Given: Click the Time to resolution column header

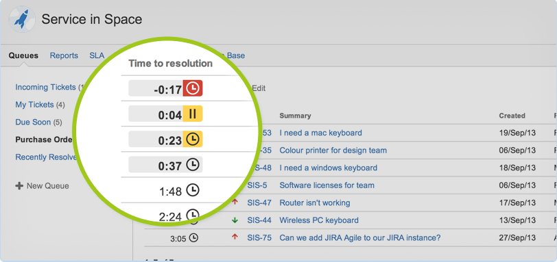Looking at the screenshot, I should 171,64.
